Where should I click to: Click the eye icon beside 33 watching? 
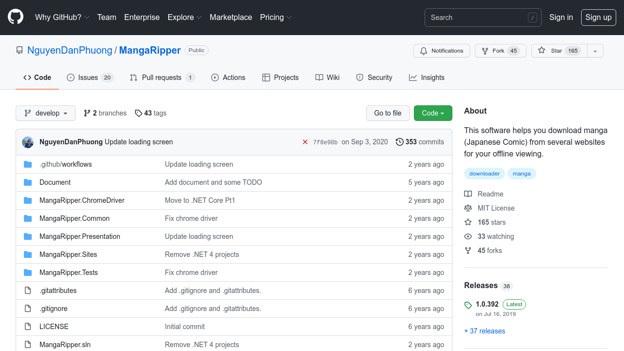coord(468,236)
